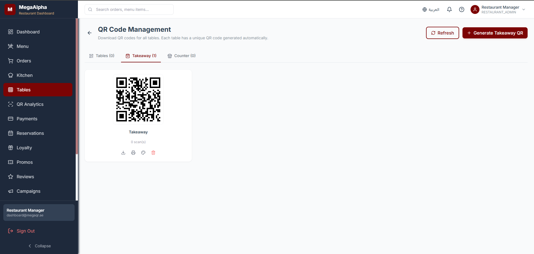
Task: Click the Takeaway QR code image
Action: coord(138,99)
